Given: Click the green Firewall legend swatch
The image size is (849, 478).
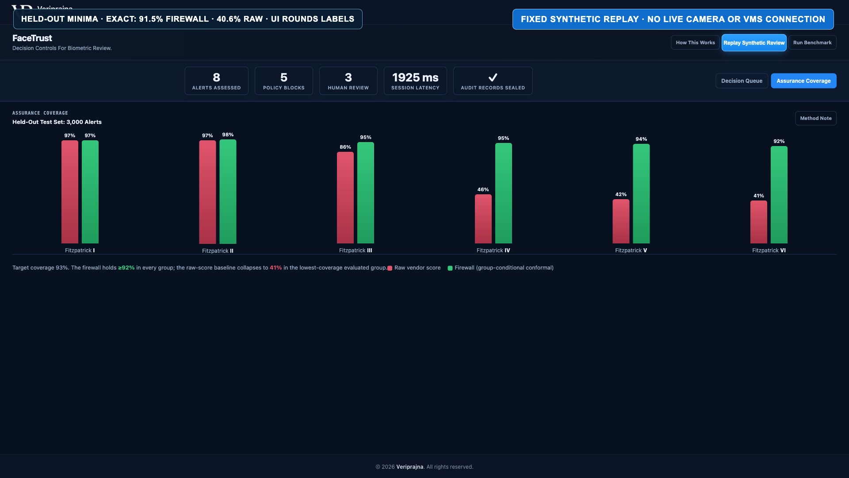Looking at the screenshot, I should point(450,268).
